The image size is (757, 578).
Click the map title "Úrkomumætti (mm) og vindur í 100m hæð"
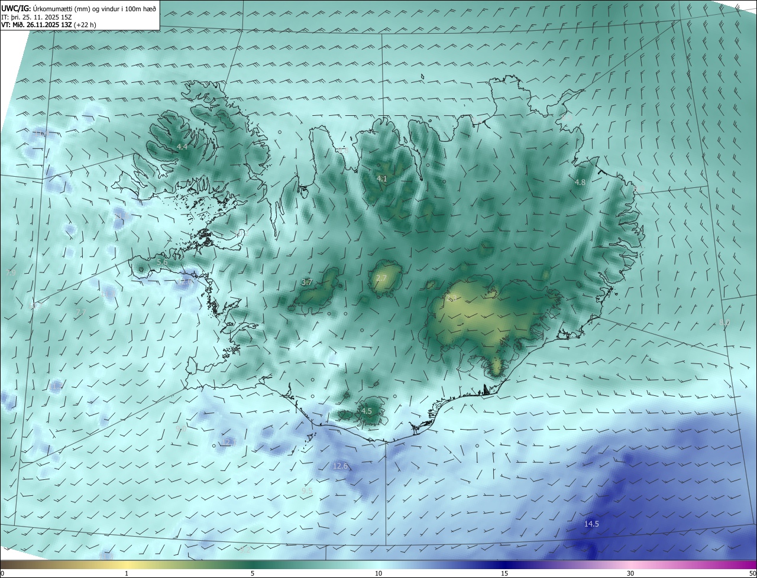click(95, 8)
